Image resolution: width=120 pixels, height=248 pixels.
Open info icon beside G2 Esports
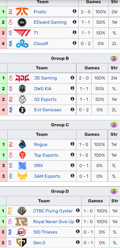pos(72,99)
